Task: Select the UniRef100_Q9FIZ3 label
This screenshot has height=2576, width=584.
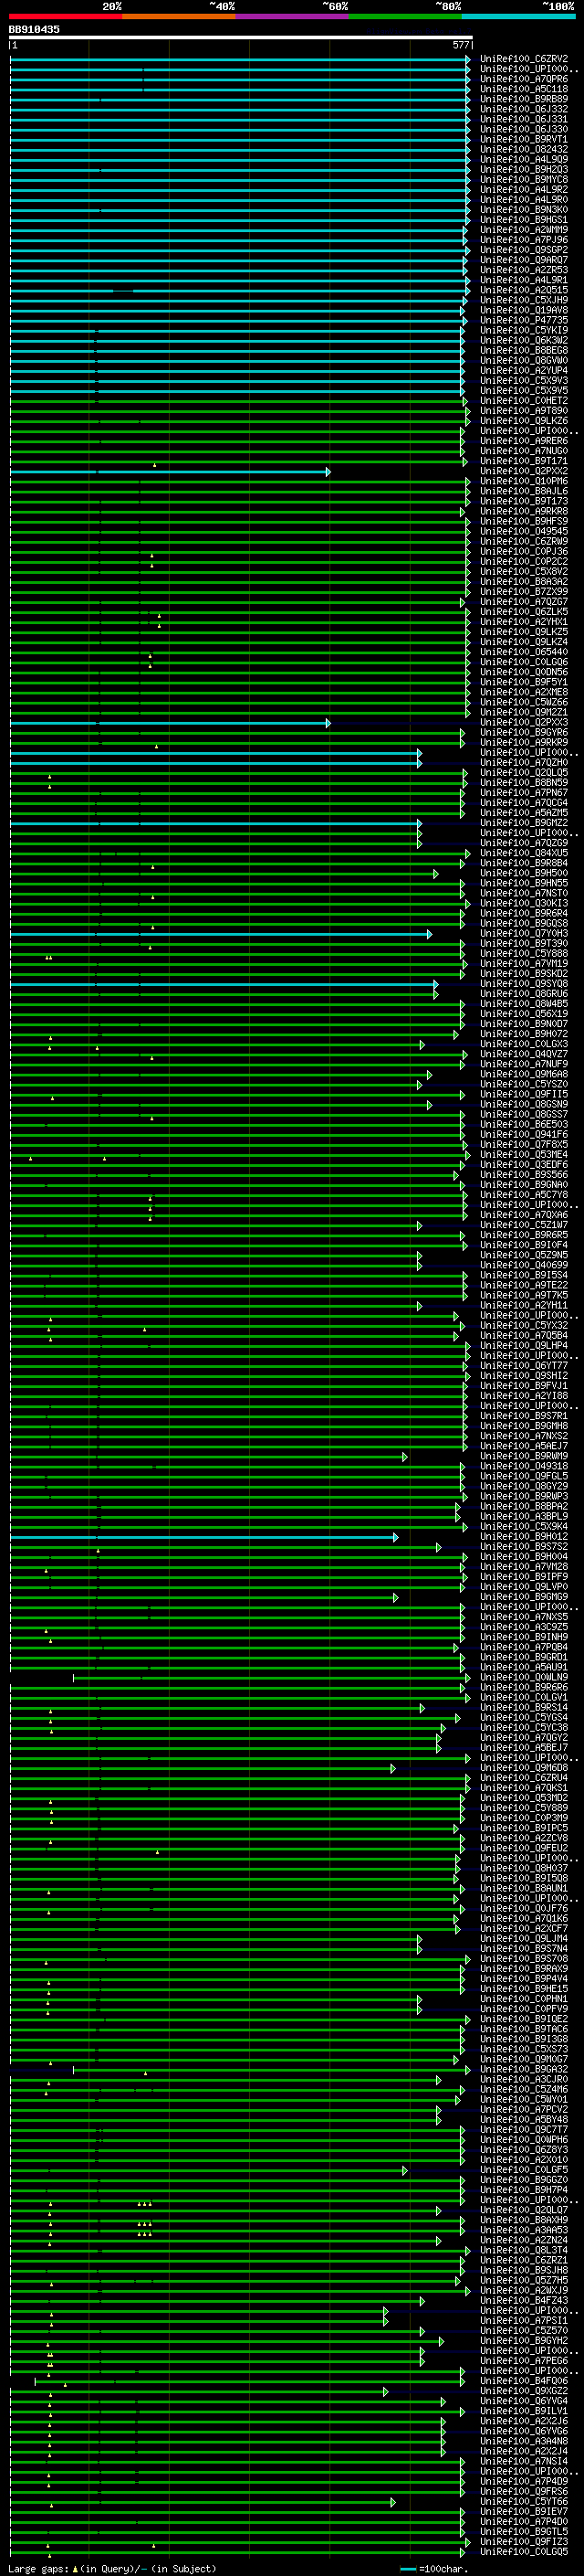Action: [524, 2541]
